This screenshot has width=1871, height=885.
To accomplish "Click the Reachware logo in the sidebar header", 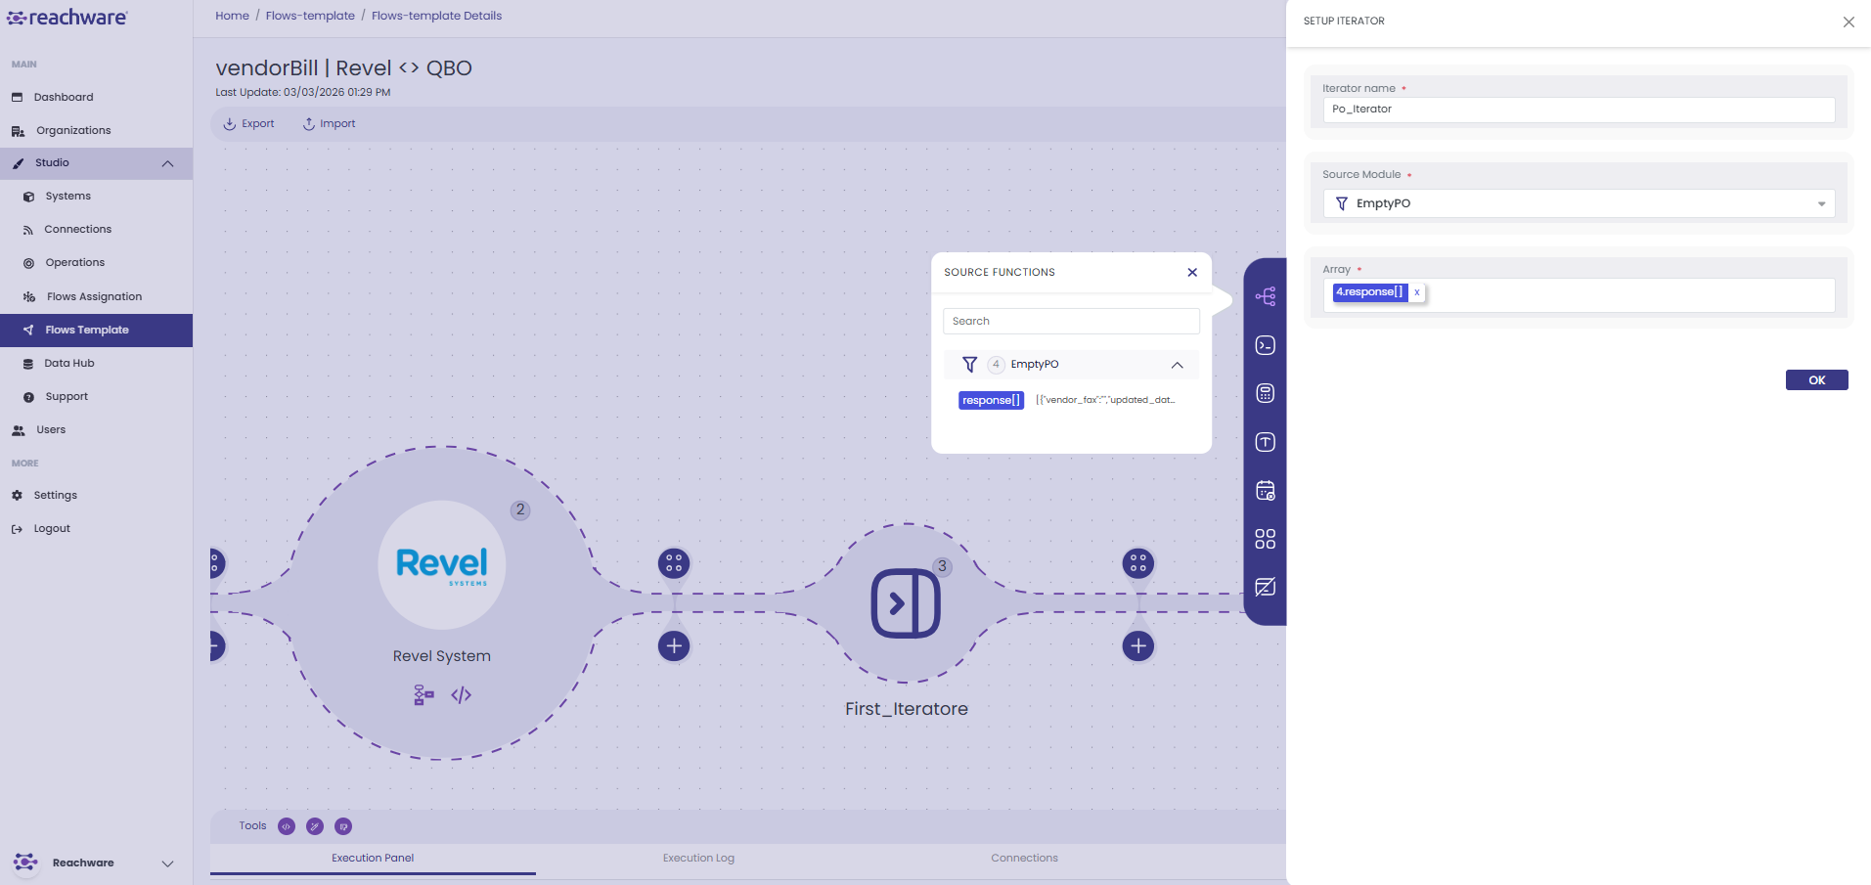I will (67, 18).
